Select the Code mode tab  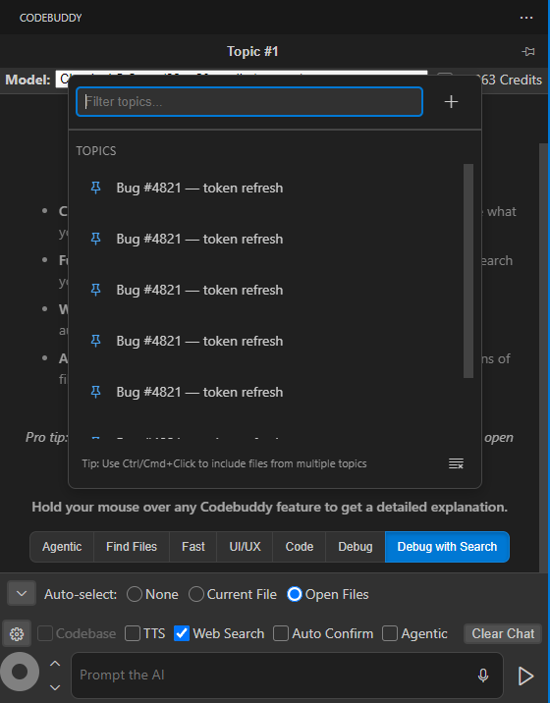[300, 547]
